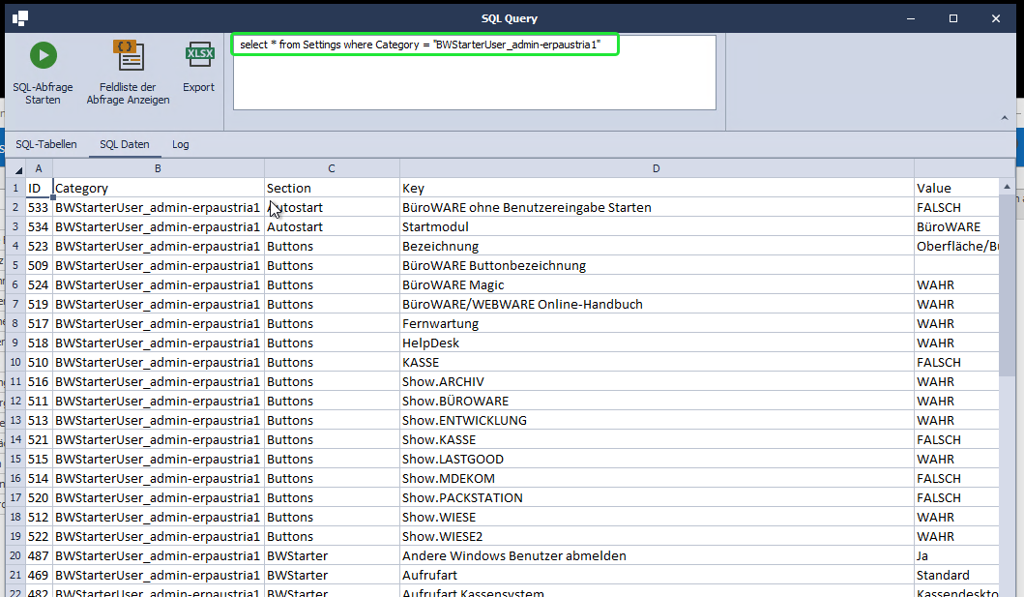Select the 'Ja' value cell
This screenshot has width=1024, height=597.
[x=956, y=555]
